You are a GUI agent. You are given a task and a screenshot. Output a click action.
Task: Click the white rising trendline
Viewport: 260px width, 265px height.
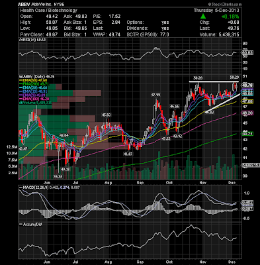point(222,103)
